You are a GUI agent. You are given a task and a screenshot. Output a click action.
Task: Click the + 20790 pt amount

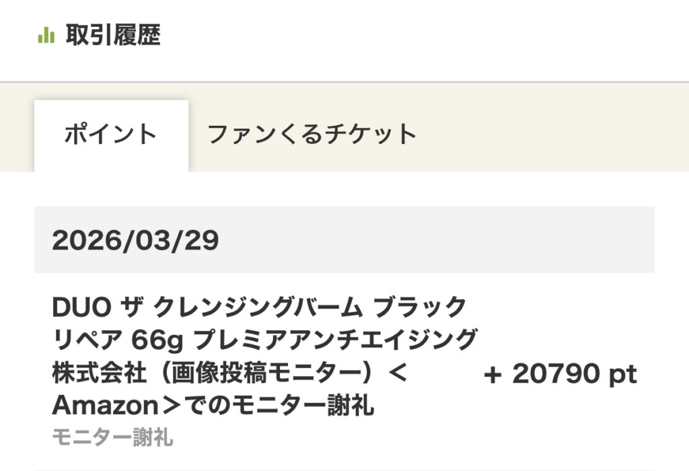pyautogui.click(x=560, y=375)
